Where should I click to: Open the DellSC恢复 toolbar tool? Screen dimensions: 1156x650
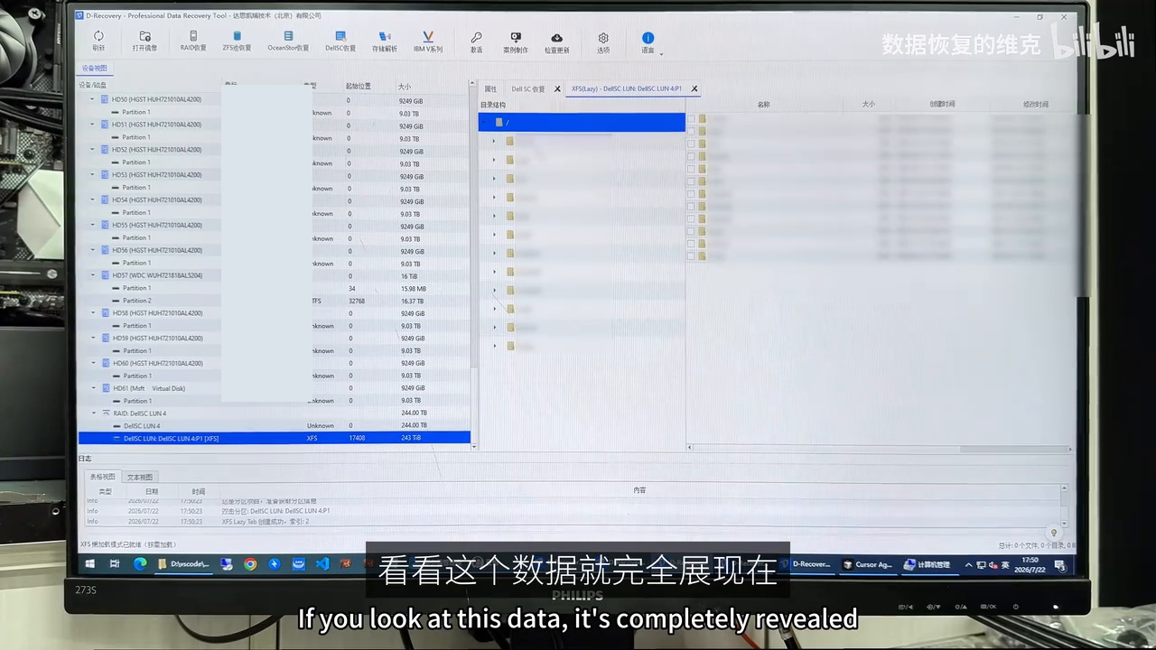point(340,41)
